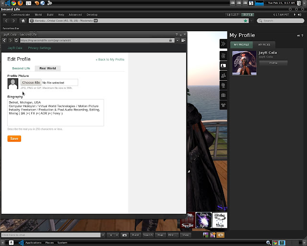Click the Build button in bottom bar
The width and height of the screenshot is (307, 246).
tap(135, 235)
